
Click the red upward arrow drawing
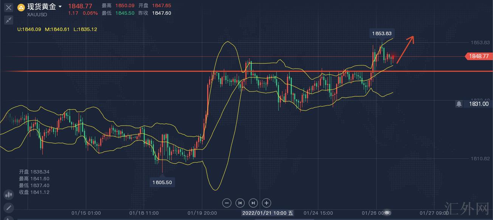point(405,50)
